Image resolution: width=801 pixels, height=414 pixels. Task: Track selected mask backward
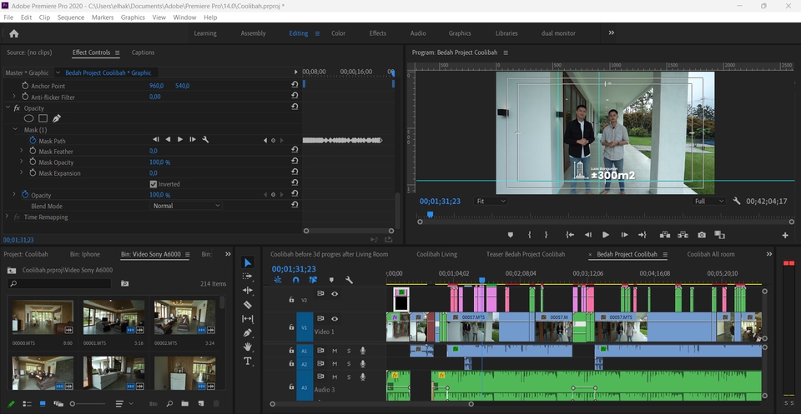click(x=168, y=140)
